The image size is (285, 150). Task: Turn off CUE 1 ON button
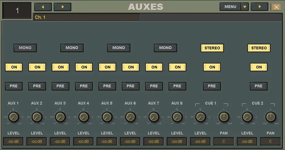[x=212, y=67]
